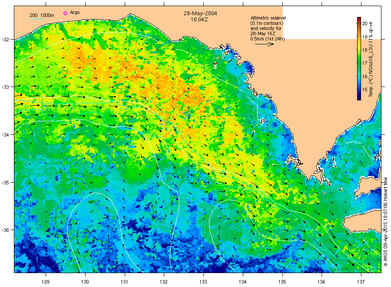The width and height of the screenshot is (391, 287).
Task: Click the '200 1000m' depth contour label
Action: pos(42,16)
